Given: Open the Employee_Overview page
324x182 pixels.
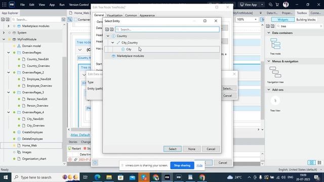Looking at the screenshot, I should click(39, 85).
